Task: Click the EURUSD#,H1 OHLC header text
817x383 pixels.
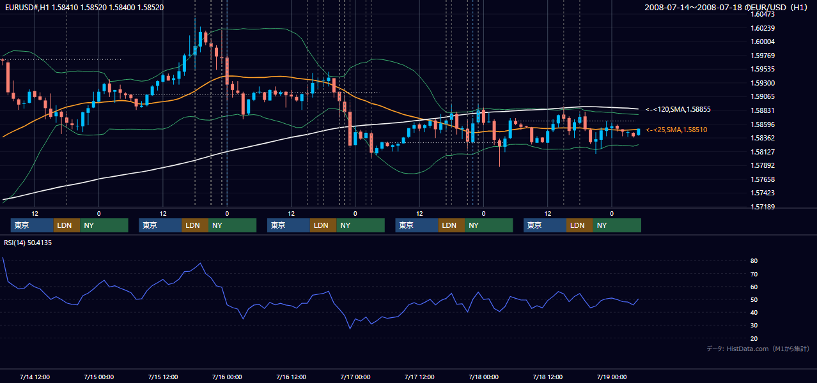Action: 84,8
